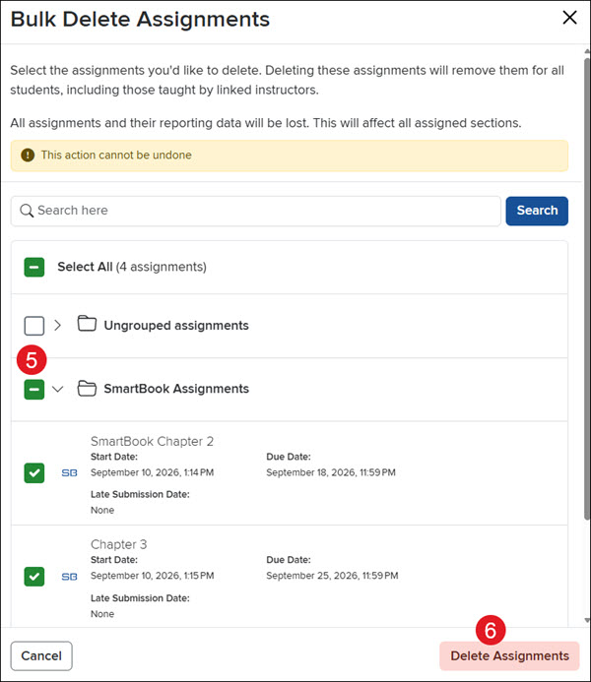Viewport: 591px width, 682px height.
Task: Click the SmartBook Assignments open folder icon
Action: click(x=87, y=389)
